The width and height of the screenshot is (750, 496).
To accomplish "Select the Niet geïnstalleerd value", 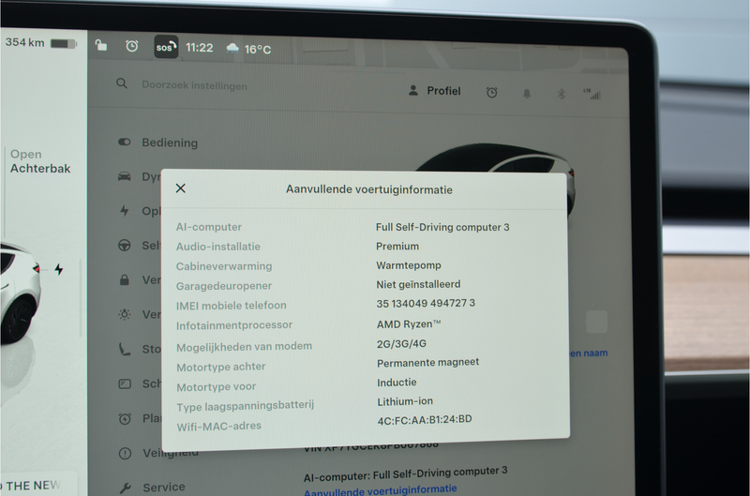I will click(x=418, y=284).
